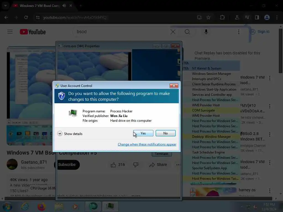Open the Gaetano_871 channel name link
Screen dimensions: 283x212
coord(34,162)
